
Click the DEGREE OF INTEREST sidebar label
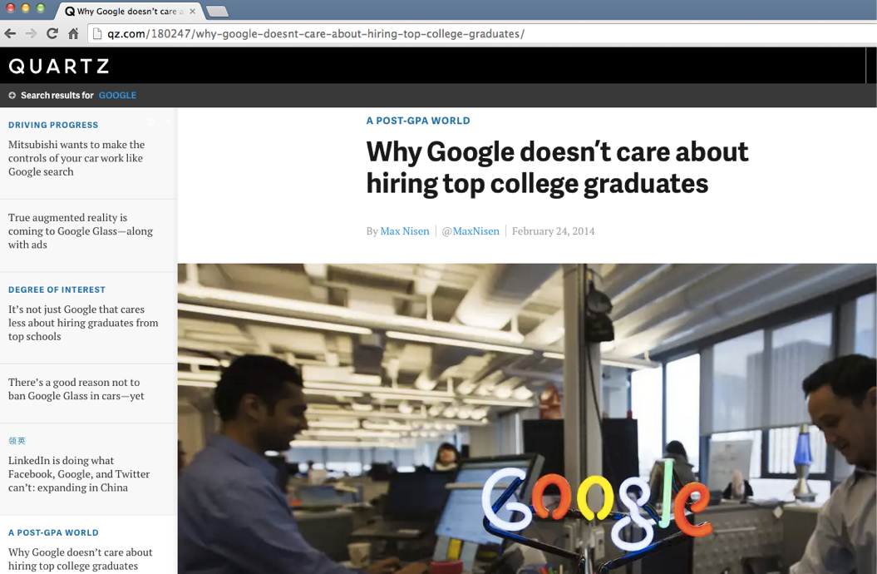point(57,289)
